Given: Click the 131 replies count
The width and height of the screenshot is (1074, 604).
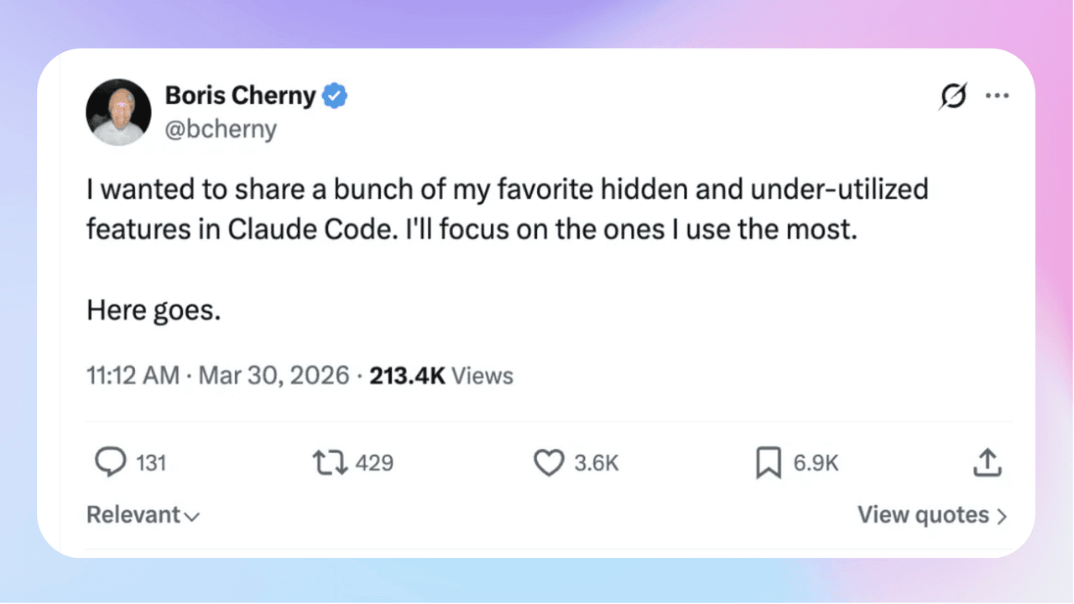Looking at the screenshot, I should (151, 462).
